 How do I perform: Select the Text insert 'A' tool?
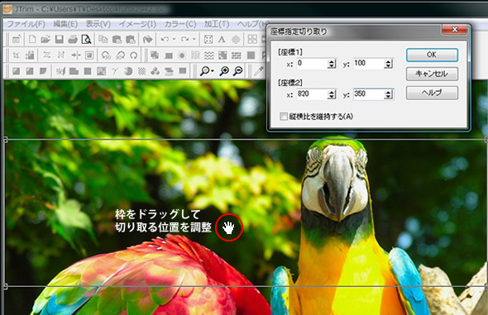pyautogui.click(x=222, y=39)
